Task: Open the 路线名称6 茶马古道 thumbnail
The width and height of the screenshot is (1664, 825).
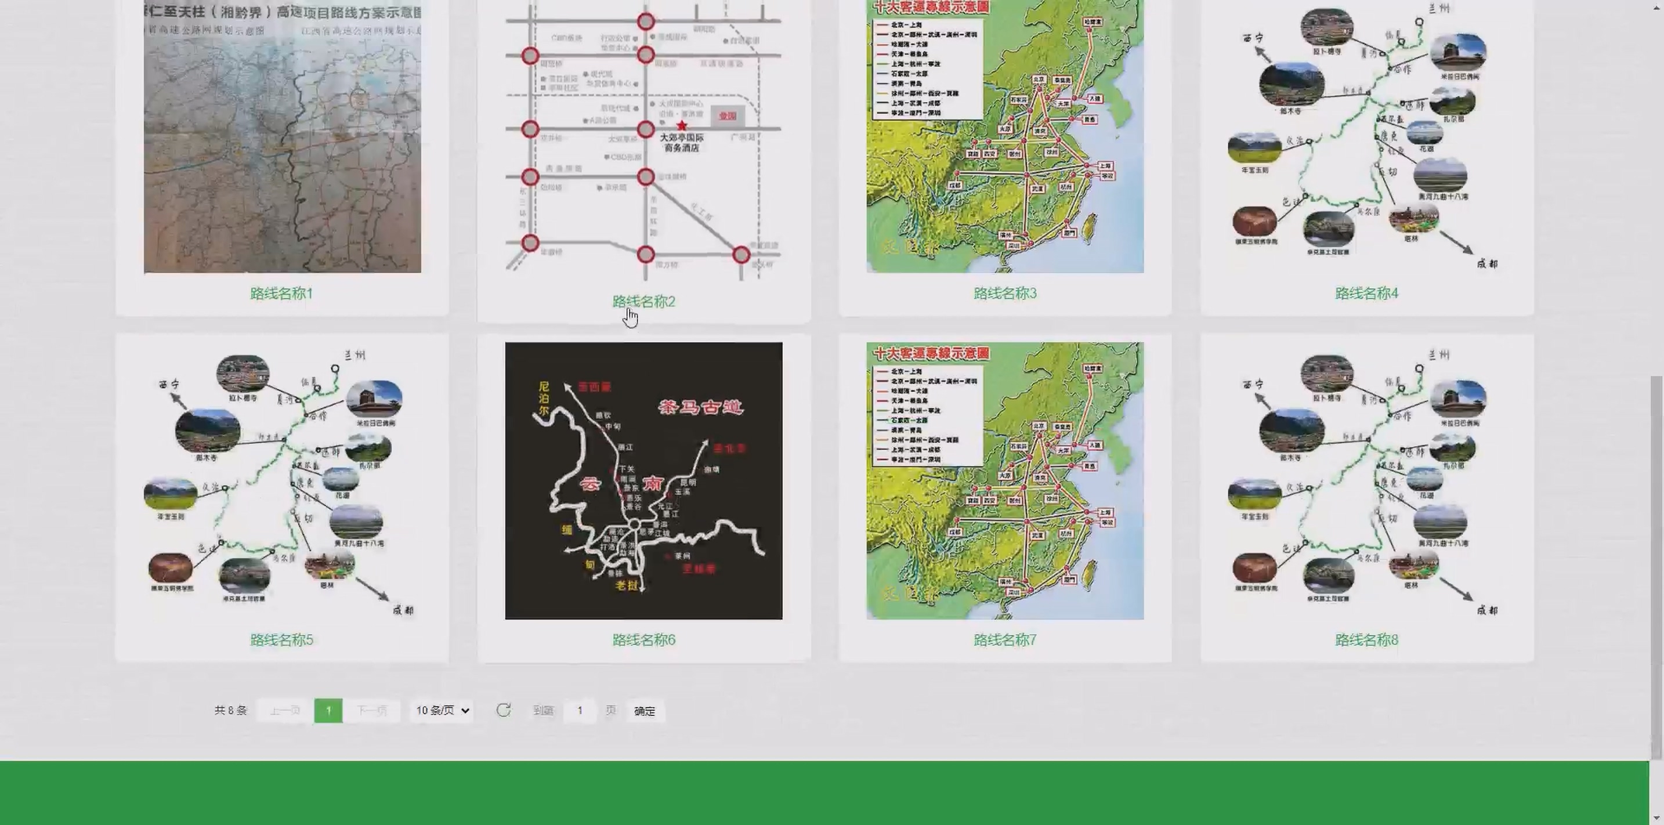Action: point(643,480)
